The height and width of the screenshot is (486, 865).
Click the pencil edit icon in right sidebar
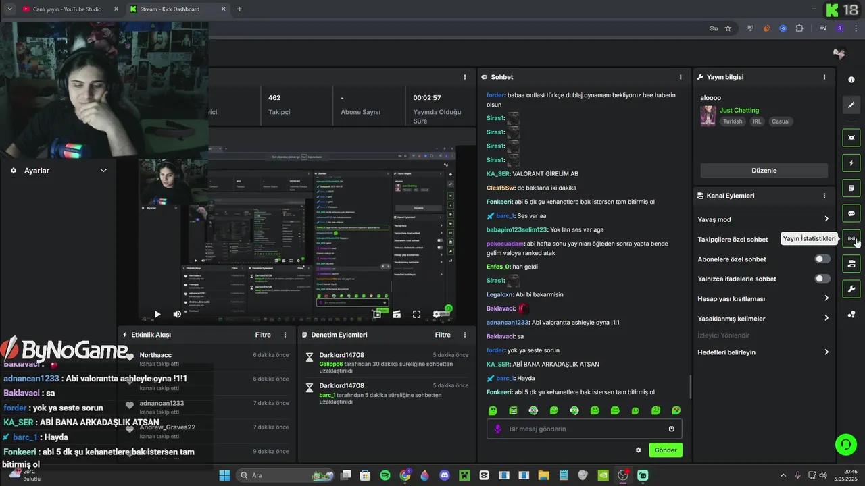851,105
